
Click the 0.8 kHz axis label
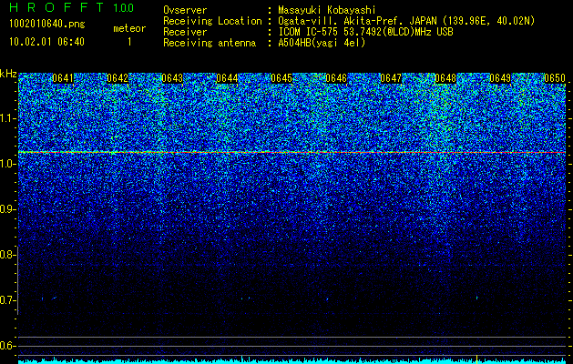click(8, 255)
